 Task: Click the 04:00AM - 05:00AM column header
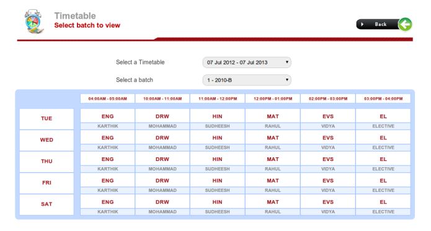[107, 98]
